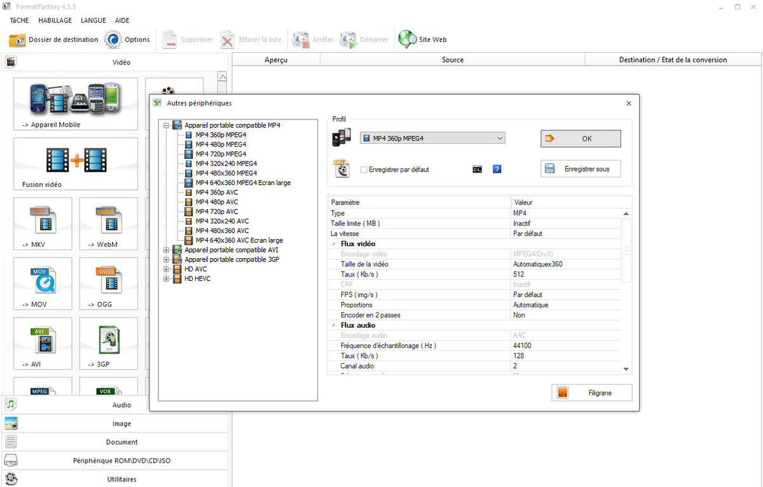Expand the Appareil portable compatible AVI node

[x=167, y=250]
